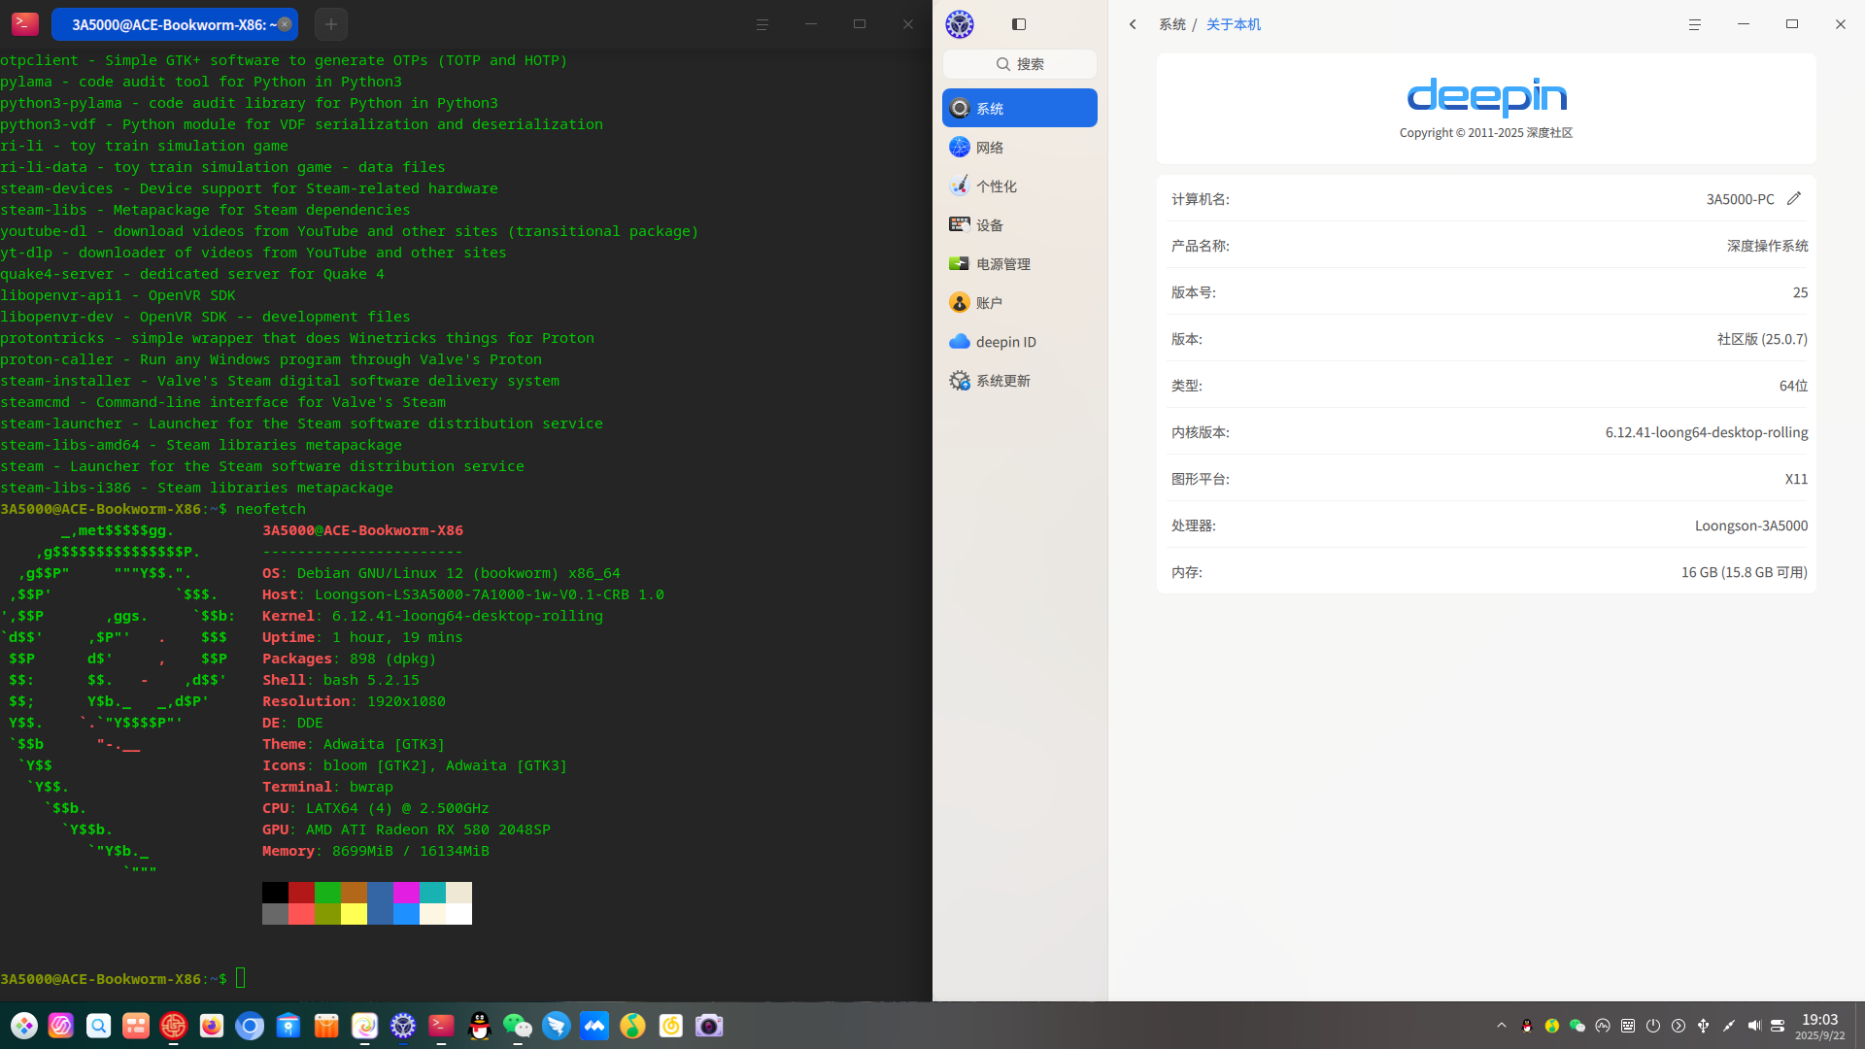Expand the hidden system tray arrow
The image size is (1865, 1049).
1502,1026
